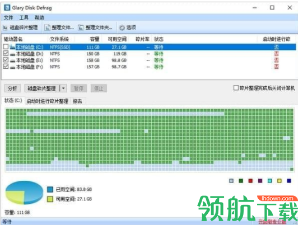The image size is (298, 225).
Task: Sort by 容量 column header
Action: tap(95, 39)
